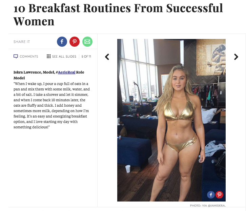The height and width of the screenshot is (211, 246).
Task: Pin the article via red Pinterest button
Action: click(x=75, y=42)
